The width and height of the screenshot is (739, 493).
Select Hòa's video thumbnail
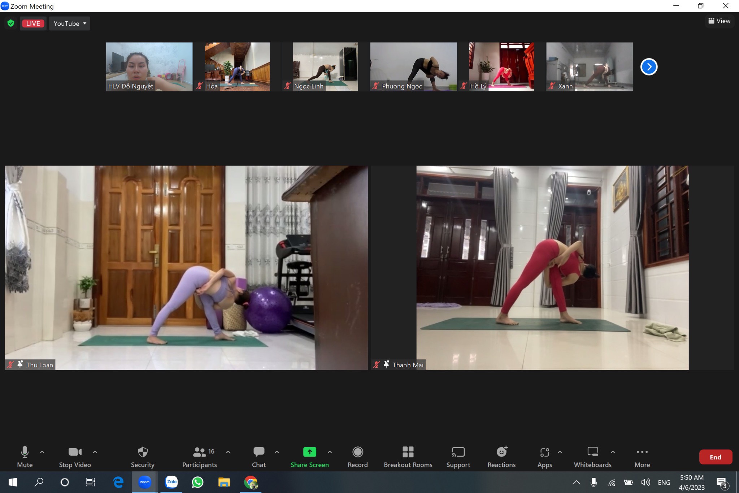[x=237, y=67]
